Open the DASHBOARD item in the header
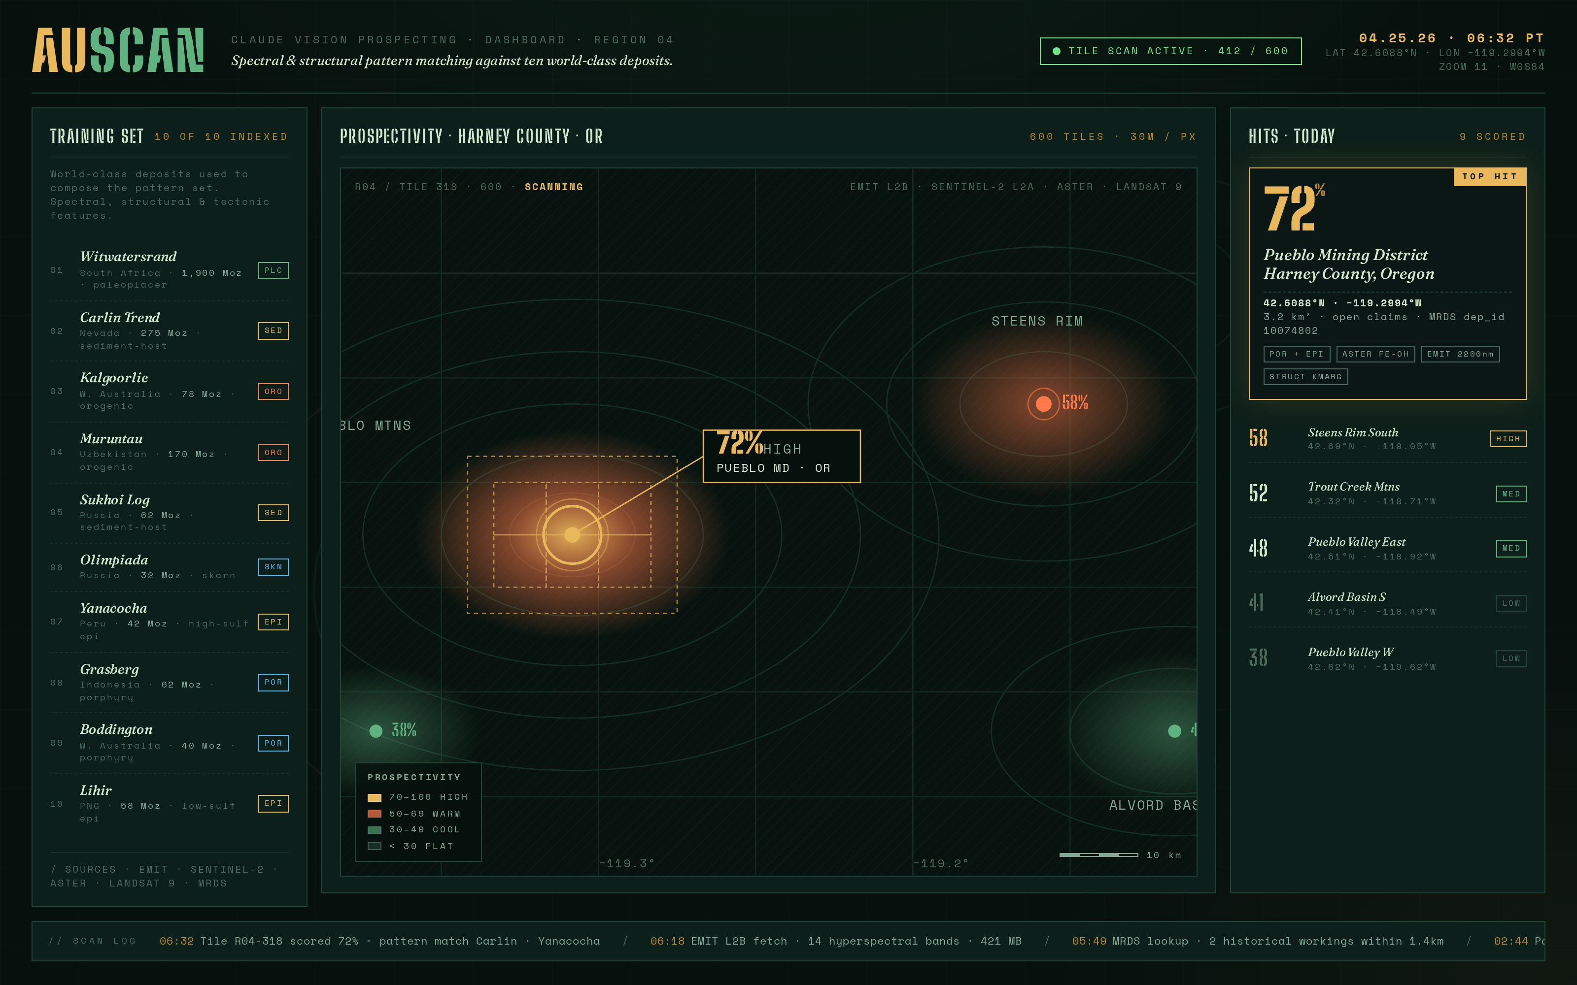The image size is (1577, 985). coord(525,39)
